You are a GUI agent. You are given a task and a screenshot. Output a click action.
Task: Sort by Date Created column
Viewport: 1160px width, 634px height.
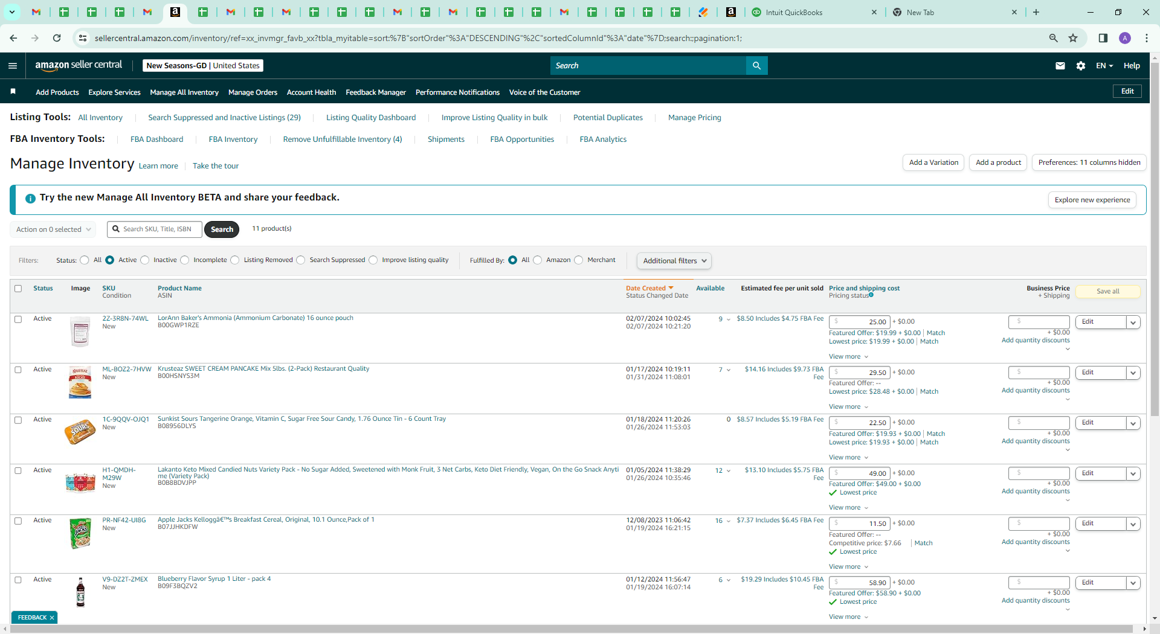(x=649, y=289)
